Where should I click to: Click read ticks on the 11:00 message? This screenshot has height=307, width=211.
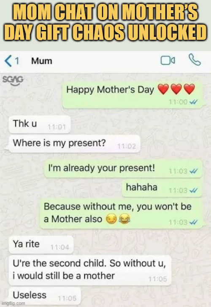coord(194,102)
